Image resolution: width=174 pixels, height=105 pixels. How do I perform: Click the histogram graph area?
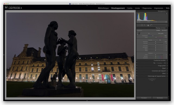[152, 17]
